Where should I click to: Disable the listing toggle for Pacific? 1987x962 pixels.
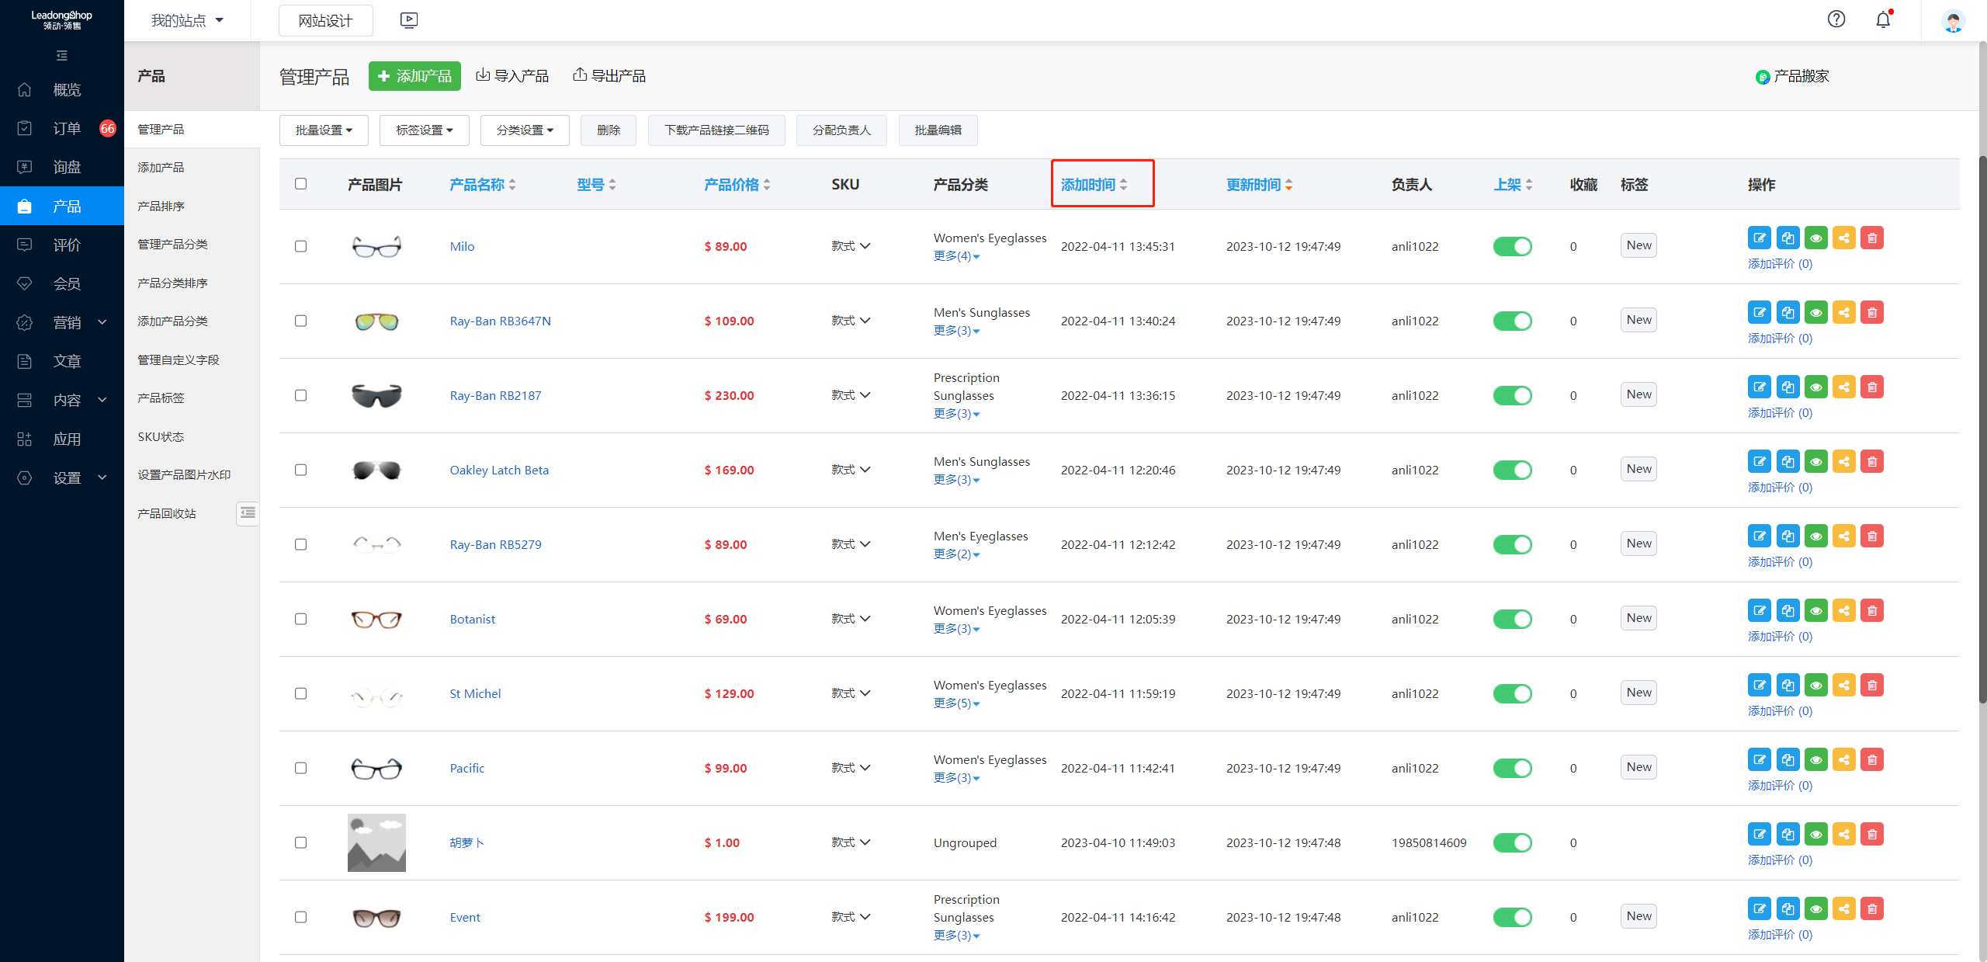click(x=1512, y=768)
